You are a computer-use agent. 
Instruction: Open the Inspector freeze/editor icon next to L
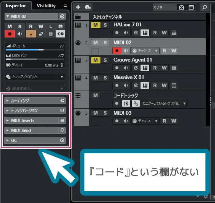60,26
